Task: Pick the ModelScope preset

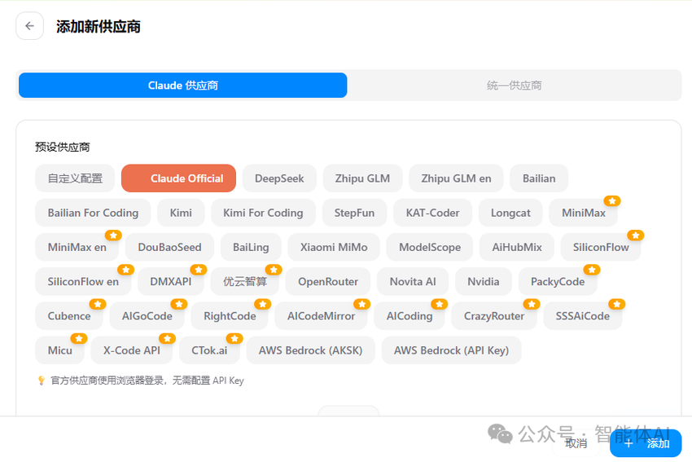Action: (x=430, y=248)
